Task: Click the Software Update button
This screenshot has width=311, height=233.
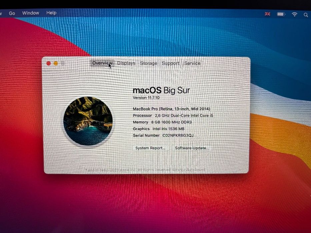Action: click(192, 148)
